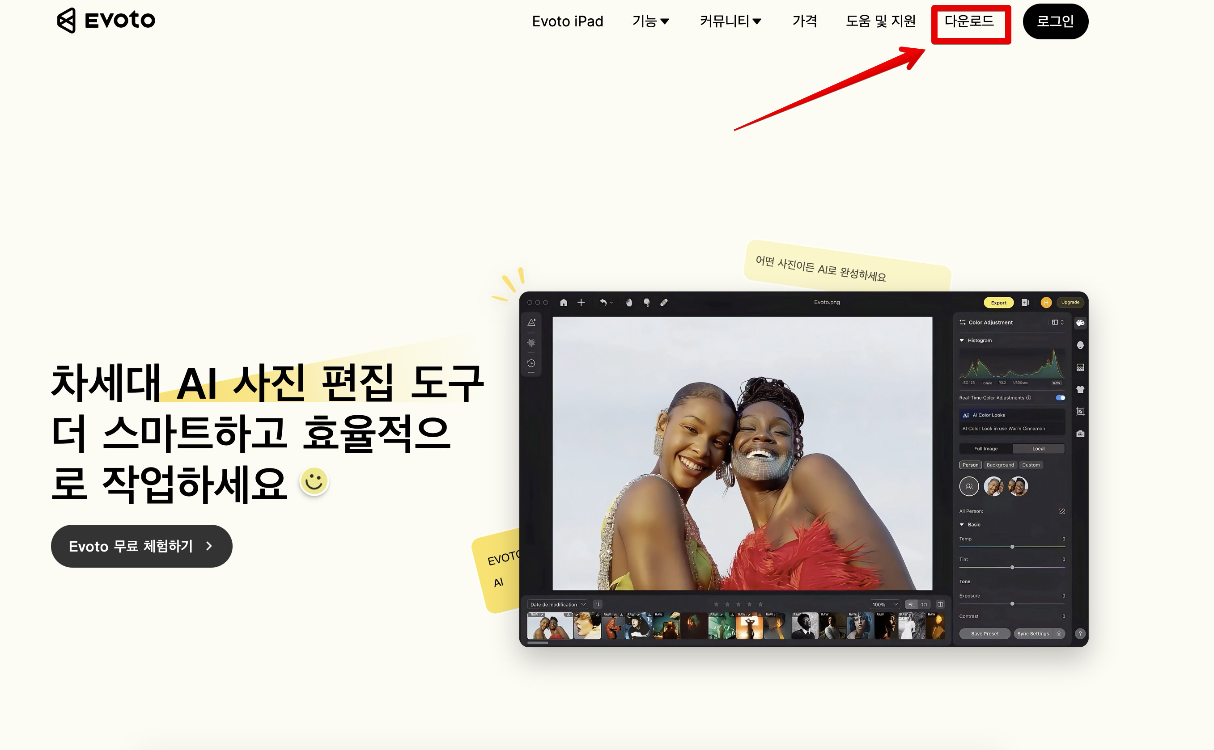Click Evoto 무료 체험하기 button
Screen dimensions: 1214x750
point(141,546)
